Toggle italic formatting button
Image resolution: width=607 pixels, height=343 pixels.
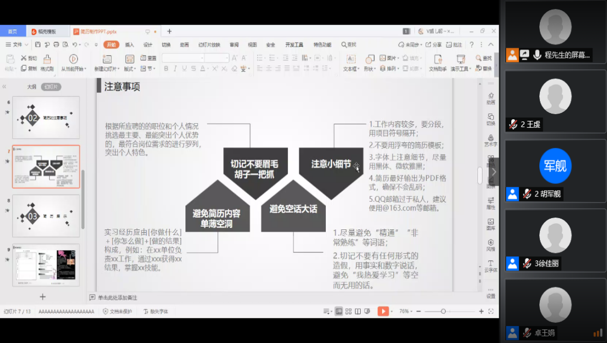tap(175, 69)
